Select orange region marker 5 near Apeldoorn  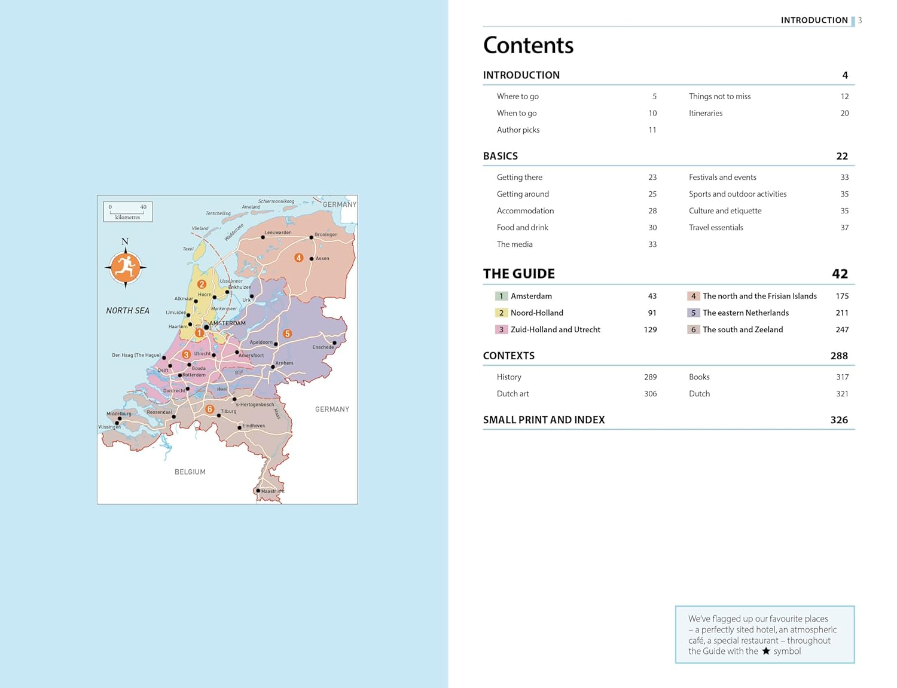[287, 334]
